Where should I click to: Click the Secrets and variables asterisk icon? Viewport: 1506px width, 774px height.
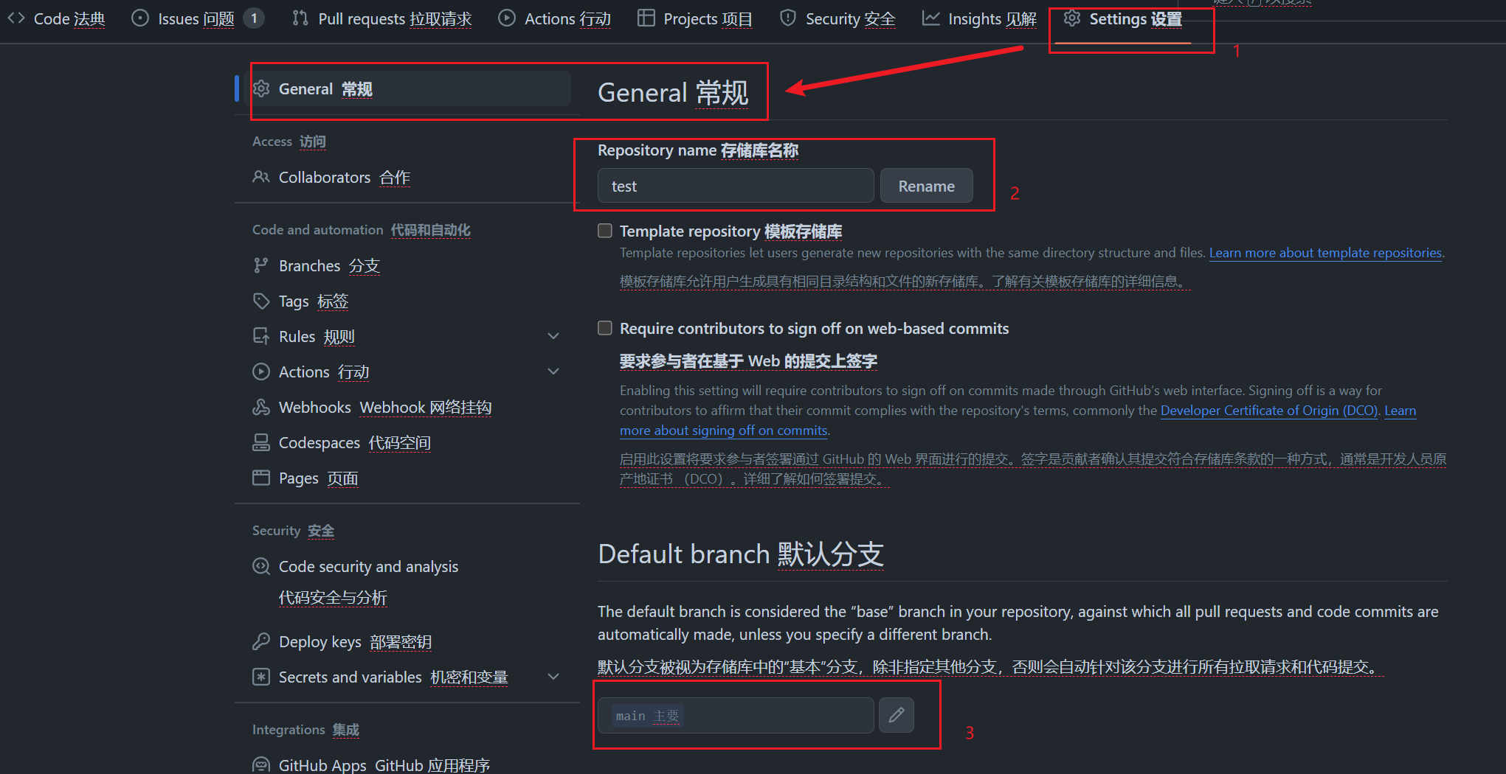(261, 677)
